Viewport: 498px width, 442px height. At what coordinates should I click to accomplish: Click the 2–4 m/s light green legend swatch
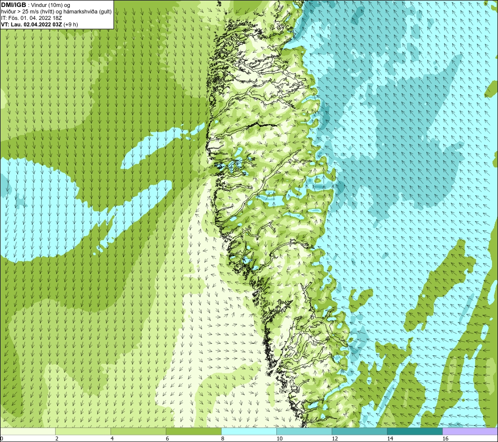coord(83,431)
